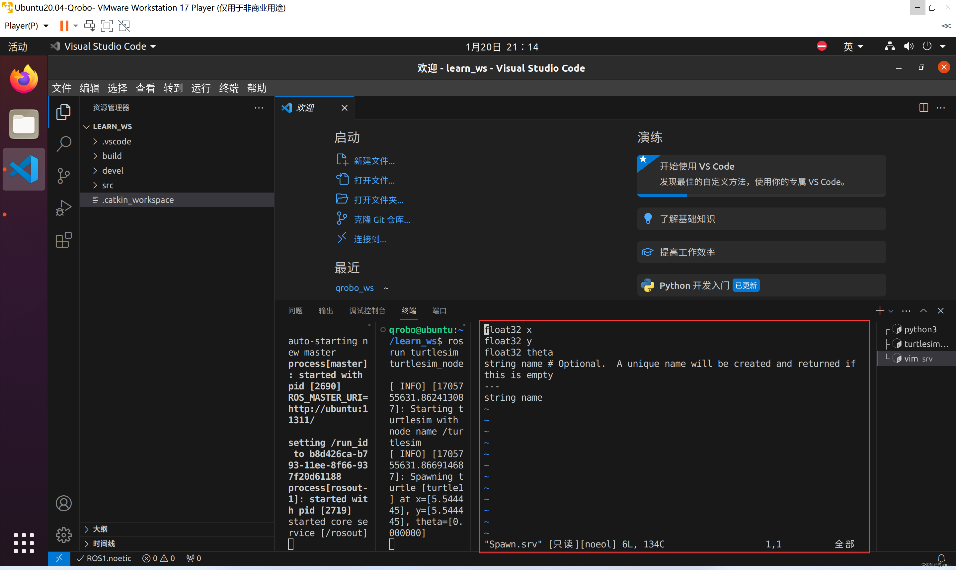Open the new terminal launch profile dropdown
956x570 pixels.
click(x=891, y=311)
